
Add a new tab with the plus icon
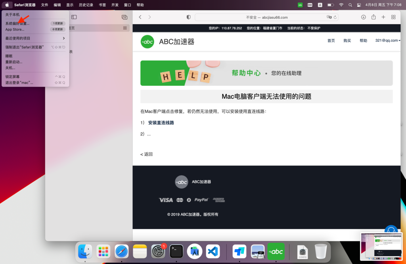383,17
